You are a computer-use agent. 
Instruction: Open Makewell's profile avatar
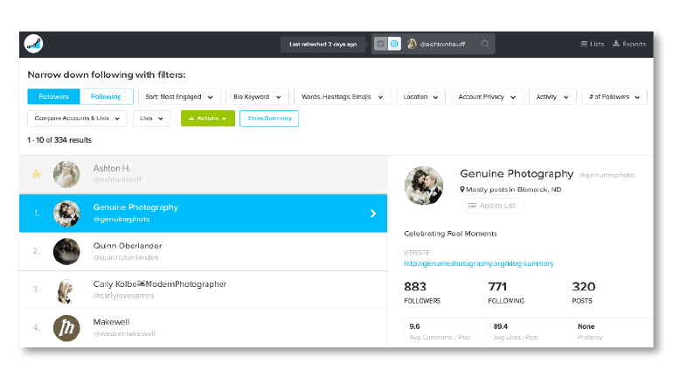[66, 327]
